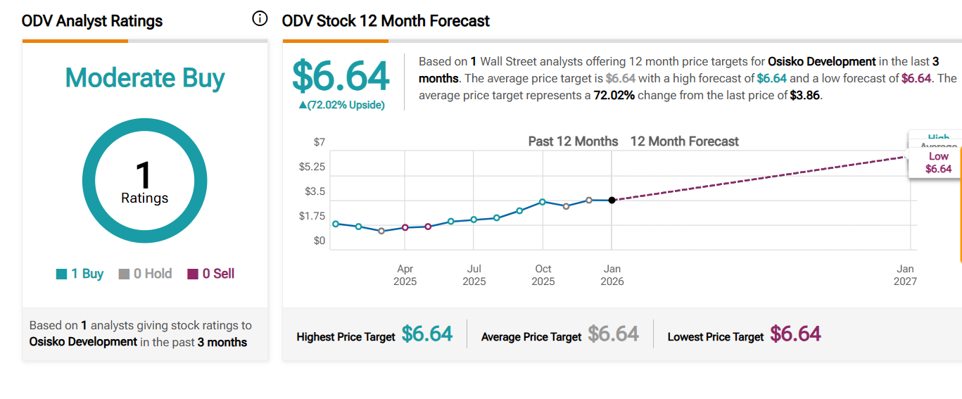Click the black Jan 2026 data point

coord(612,201)
